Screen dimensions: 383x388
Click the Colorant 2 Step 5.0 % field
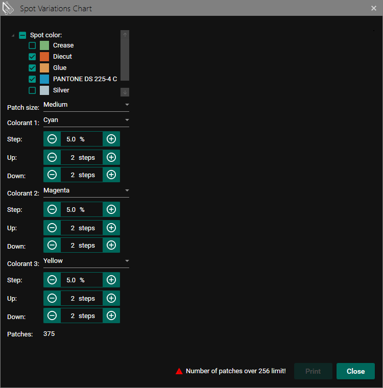[x=82, y=210]
